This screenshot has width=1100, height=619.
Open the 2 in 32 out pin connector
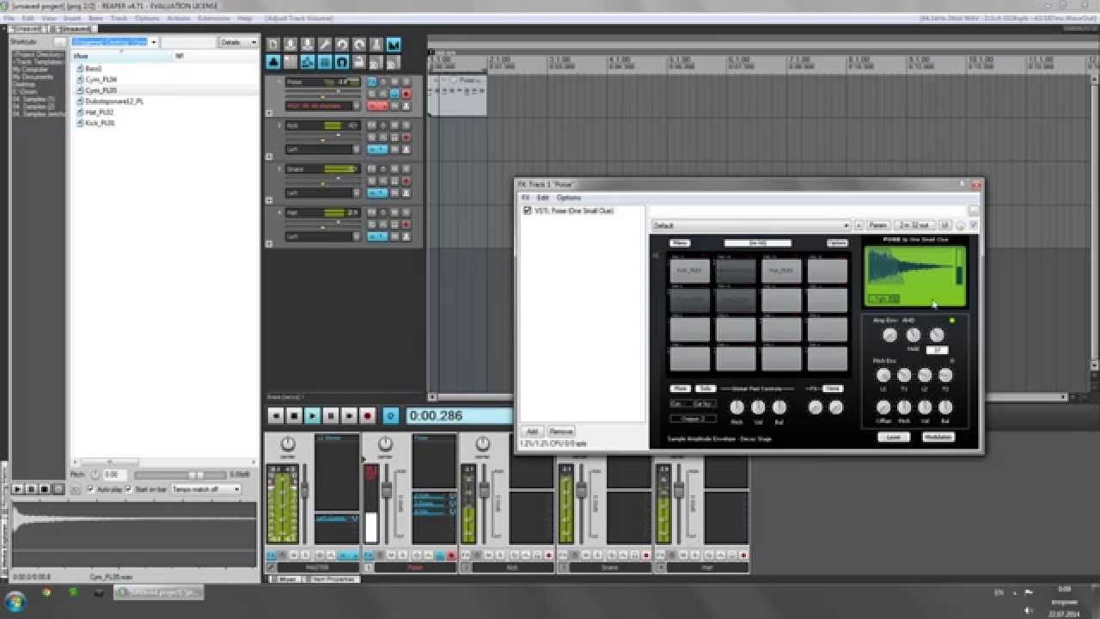(x=914, y=225)
